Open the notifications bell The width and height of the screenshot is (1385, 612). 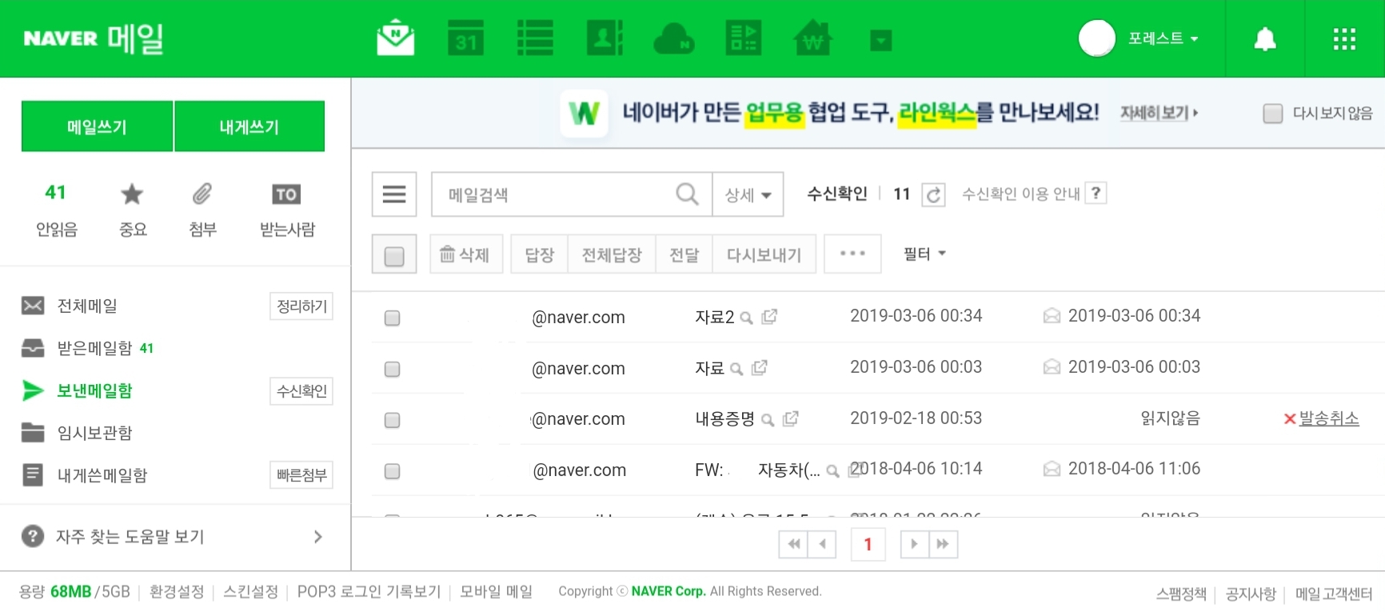[x=1265, y=39]
